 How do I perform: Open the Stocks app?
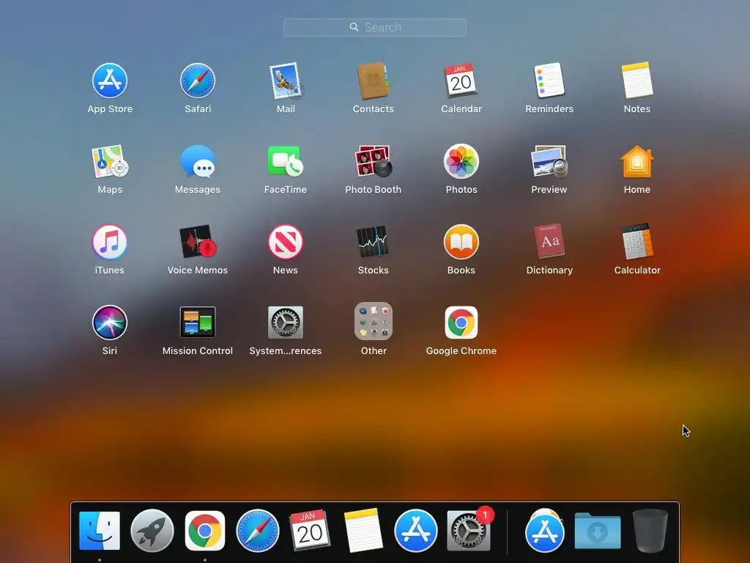point(373,242)
